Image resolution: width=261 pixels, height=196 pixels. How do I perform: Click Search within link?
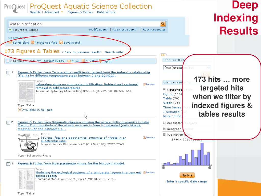click(115, 52)
